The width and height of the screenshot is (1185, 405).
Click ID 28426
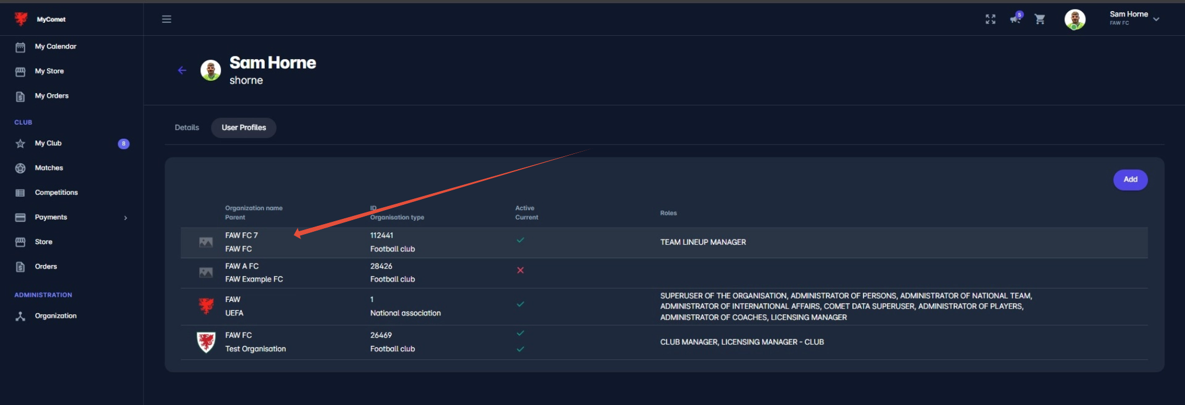(381, 266)
